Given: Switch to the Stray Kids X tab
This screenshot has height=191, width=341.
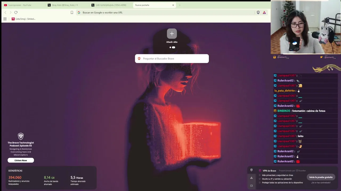Looking at the screenshot, I should tap(66, 5).
